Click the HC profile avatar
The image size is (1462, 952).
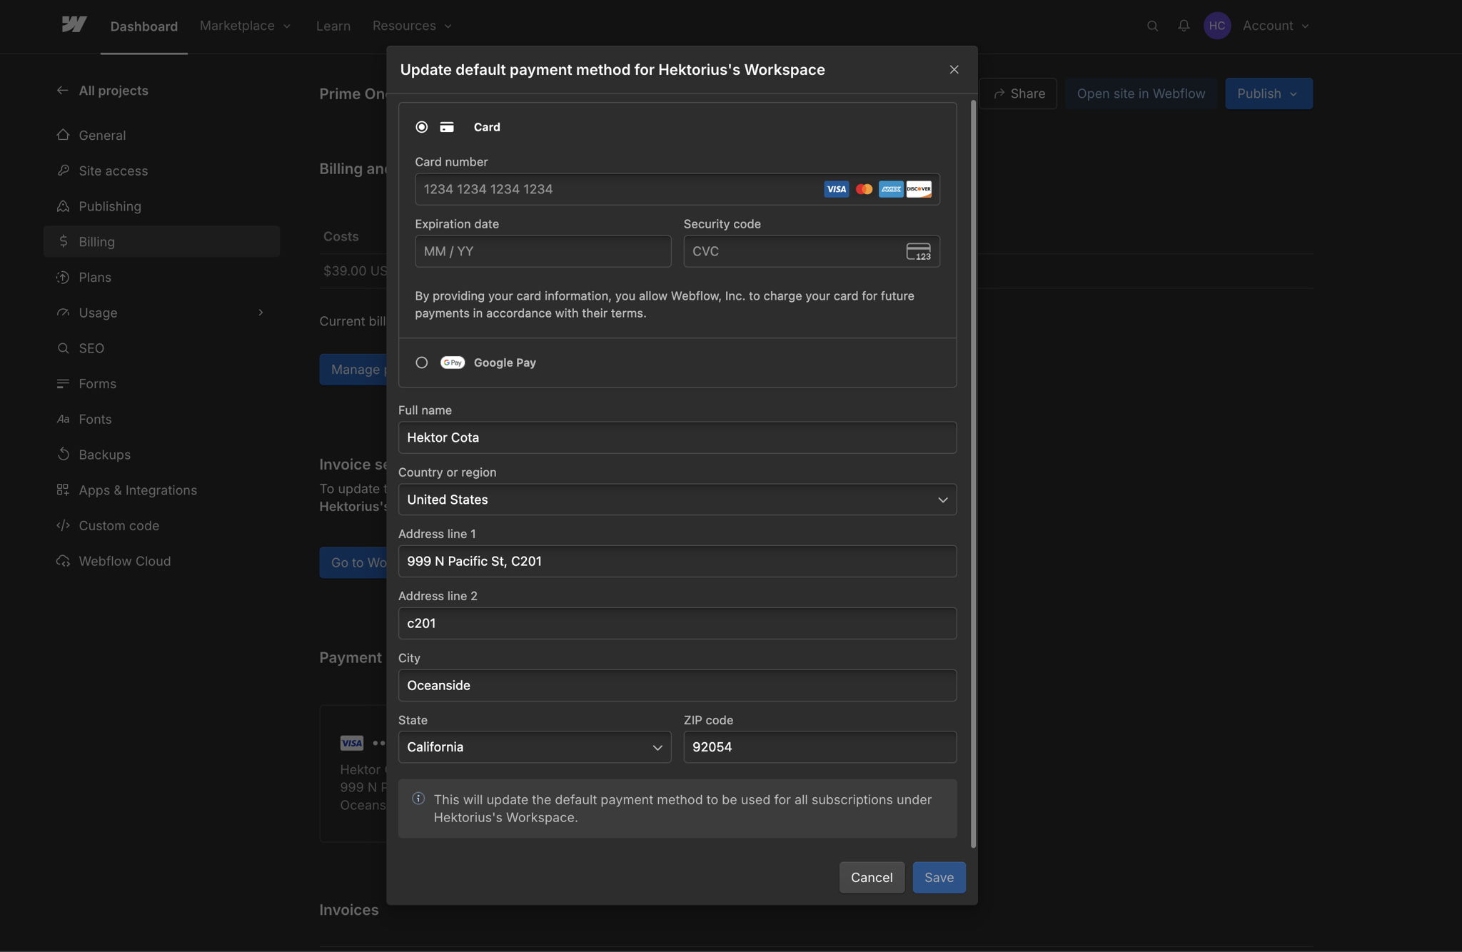[x=1217, y=26]
